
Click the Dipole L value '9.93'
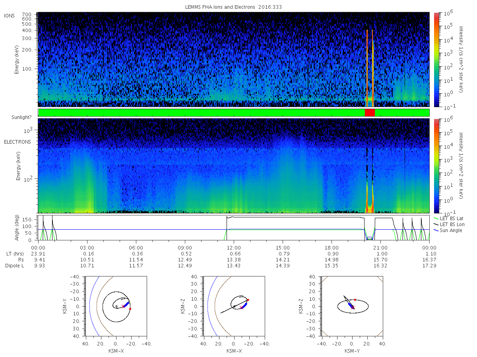pos(39,265)
